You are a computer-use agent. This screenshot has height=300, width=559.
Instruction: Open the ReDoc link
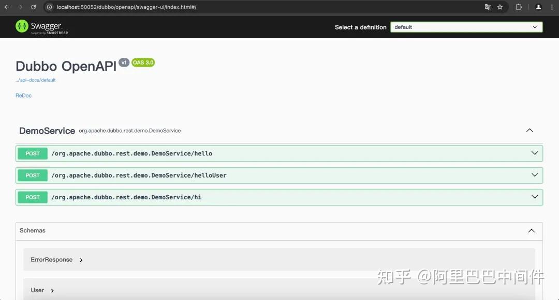(x=23, y=96)
